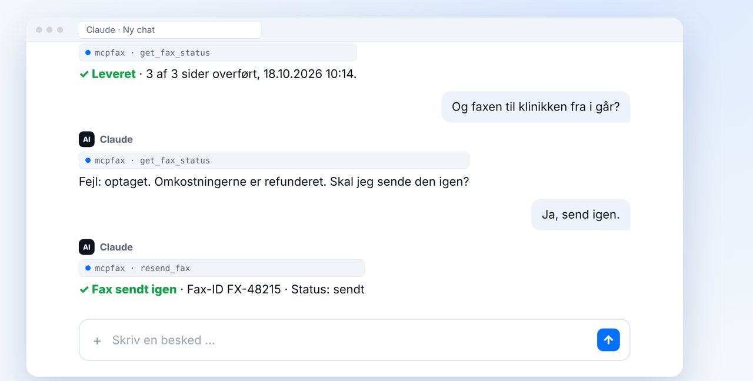Click the "Fax sendt igen" label

(134, 289)
